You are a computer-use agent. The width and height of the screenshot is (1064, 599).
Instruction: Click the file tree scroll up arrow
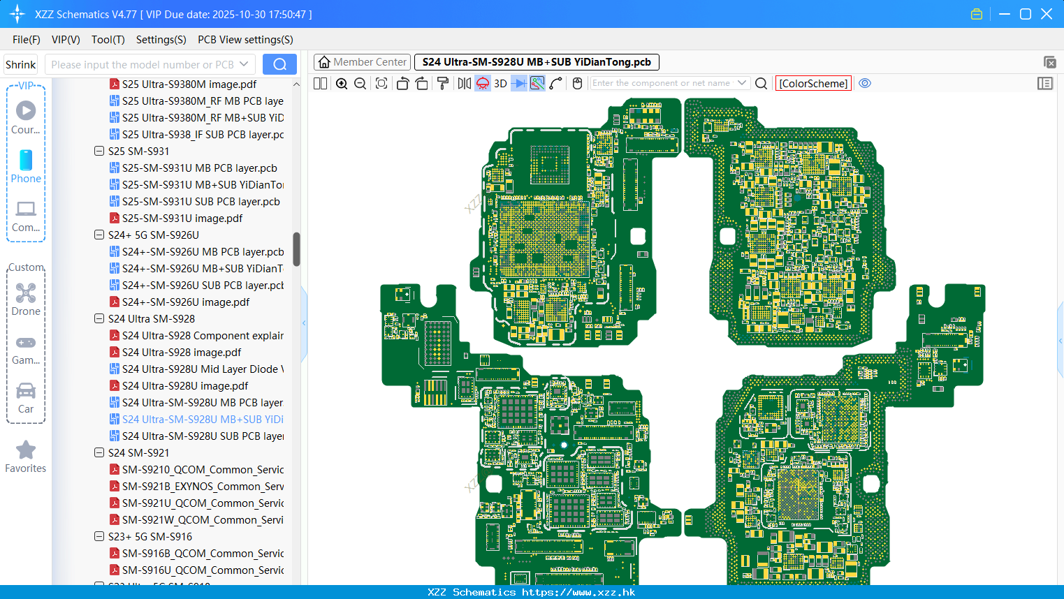tap(296, 84)
